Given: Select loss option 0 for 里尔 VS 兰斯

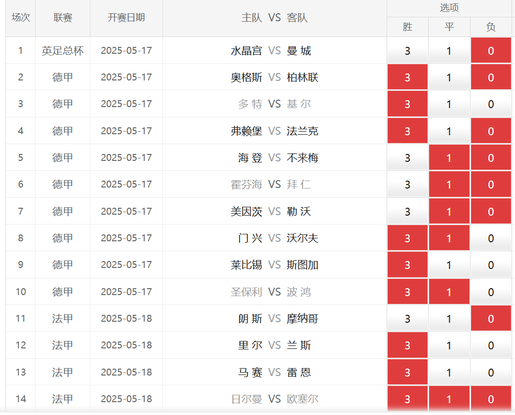Looking at the screenshot, I should pos(491,345).
